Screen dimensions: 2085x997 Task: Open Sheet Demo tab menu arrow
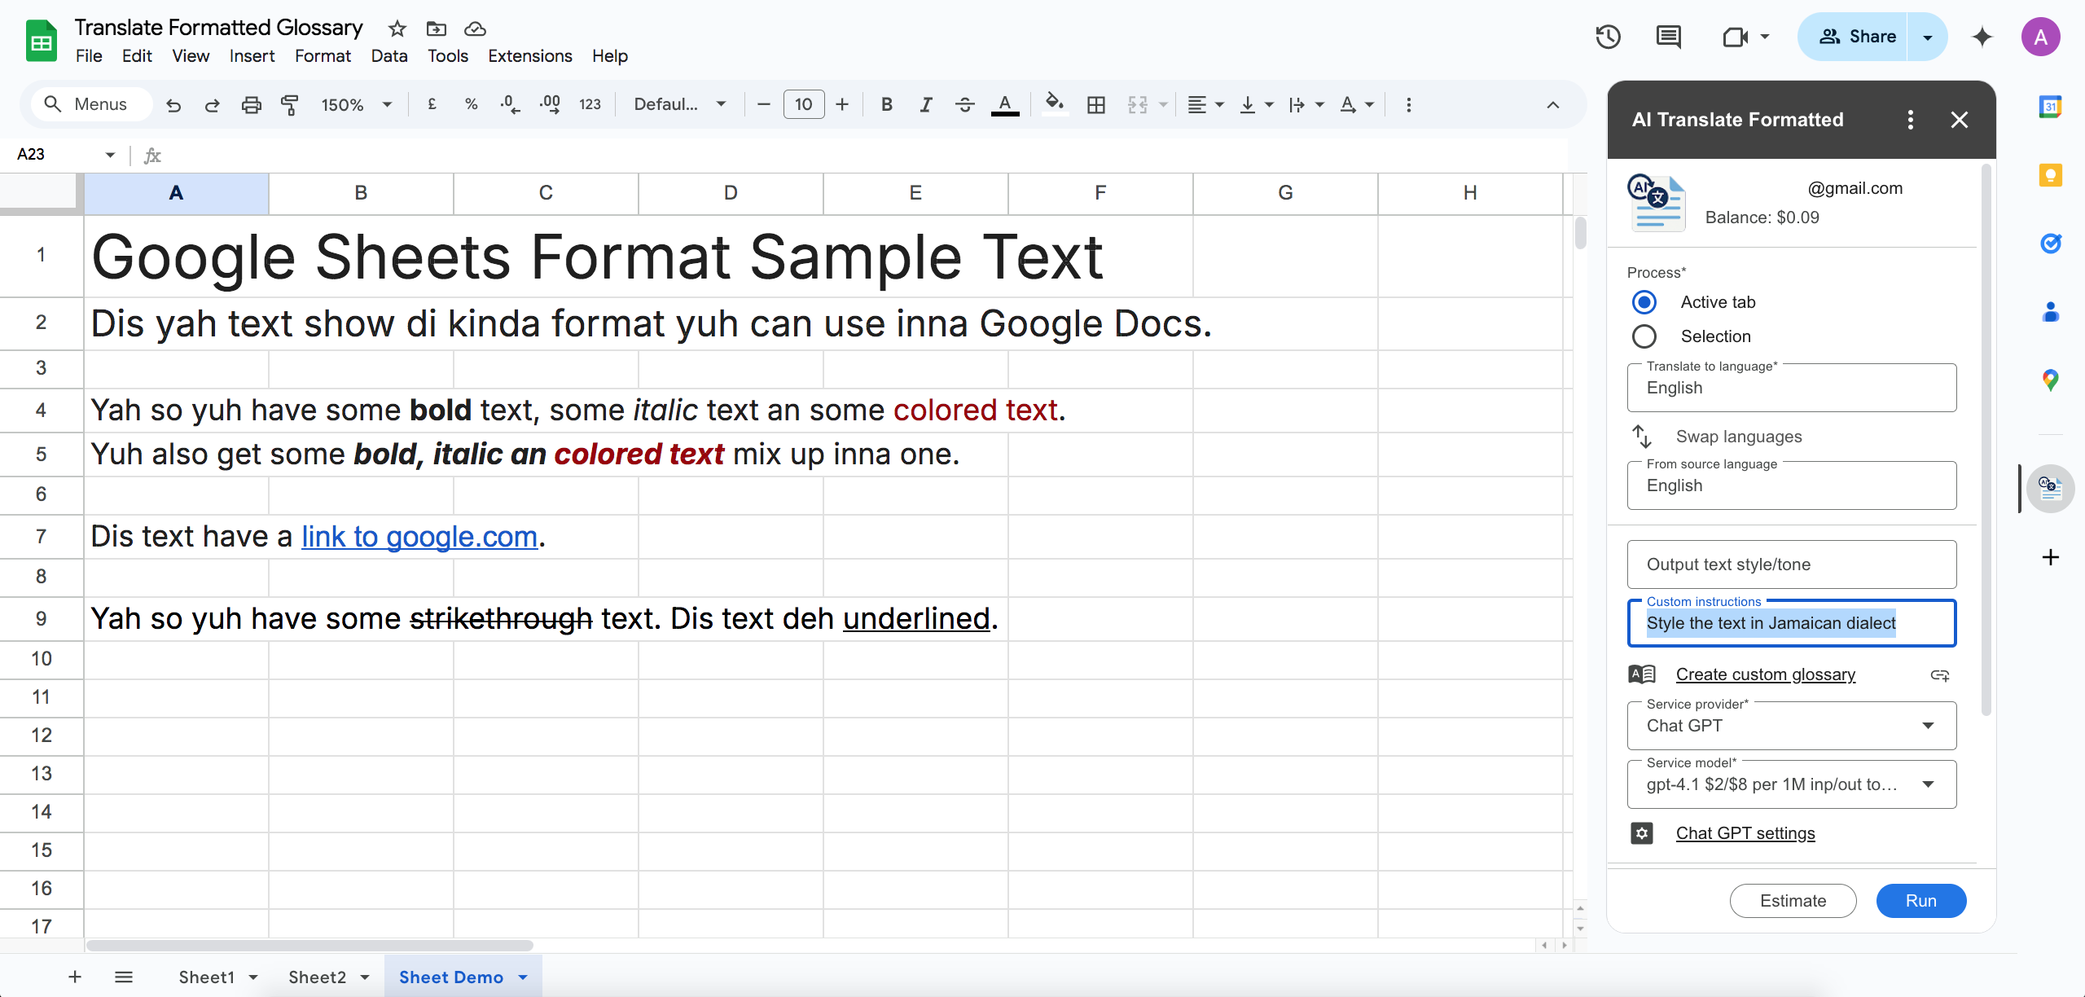pyautogui.click(x=523, y=977)
